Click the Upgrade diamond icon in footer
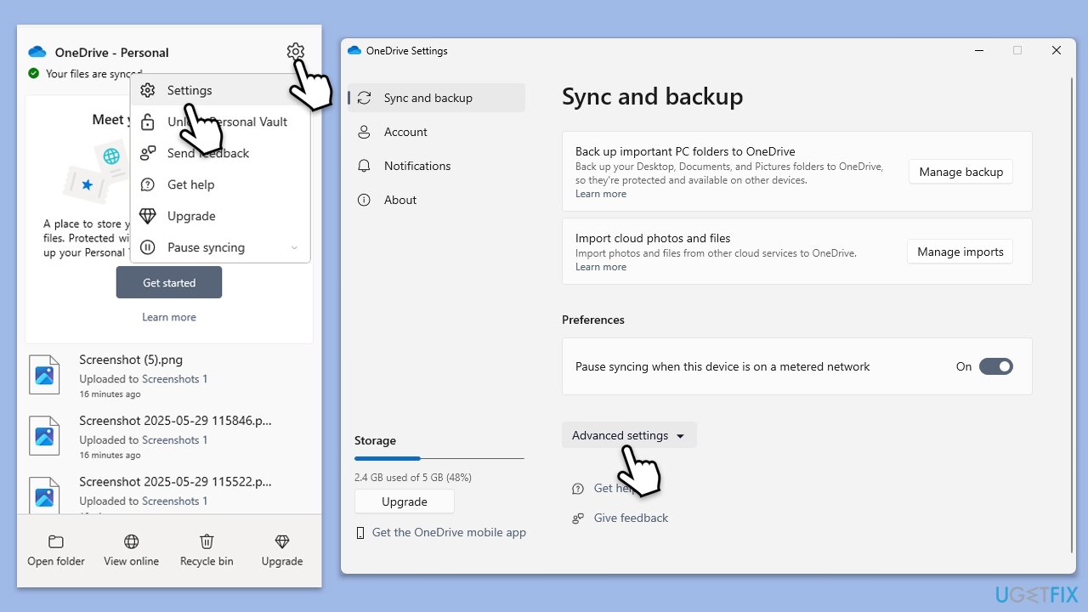The height and width of the screenshot is (612, 1088). [x=282, y=542]
